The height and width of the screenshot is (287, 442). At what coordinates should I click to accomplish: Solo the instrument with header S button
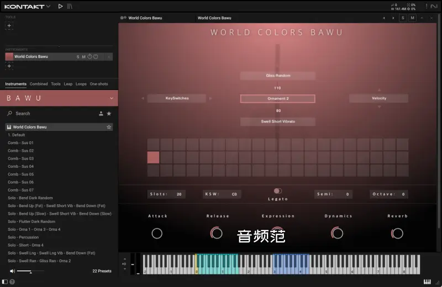tap(403, 18)
